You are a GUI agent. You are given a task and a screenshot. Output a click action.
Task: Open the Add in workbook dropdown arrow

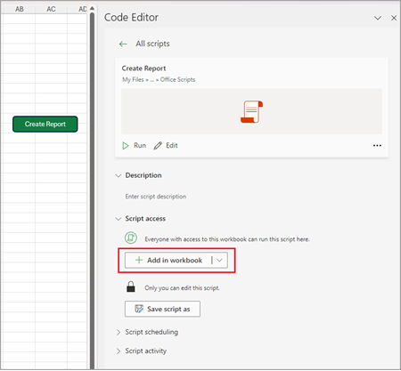[219, 261]
